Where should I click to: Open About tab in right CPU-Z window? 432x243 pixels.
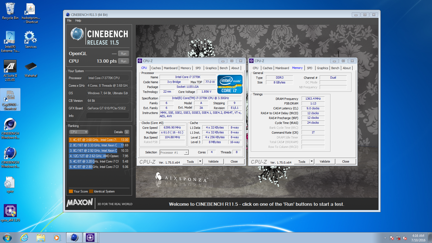click(x=347, y=68)
